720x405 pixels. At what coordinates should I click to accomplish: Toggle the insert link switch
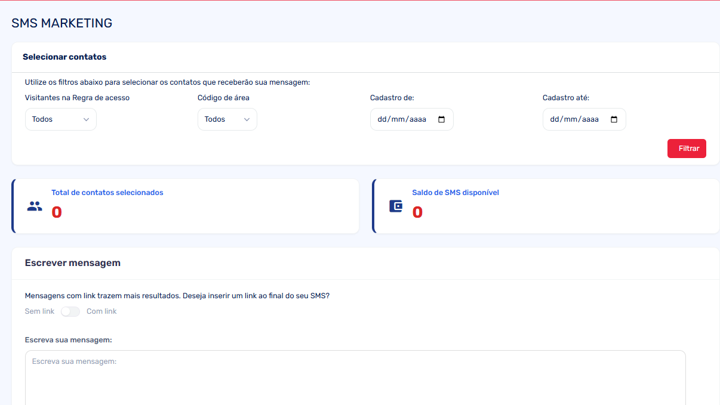(x=70, y=311)
